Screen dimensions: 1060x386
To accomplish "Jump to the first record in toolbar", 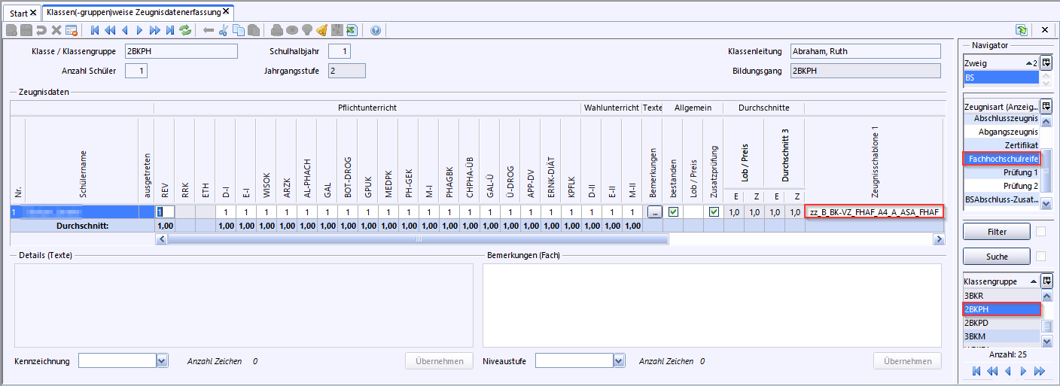I will tap(95, 30).
